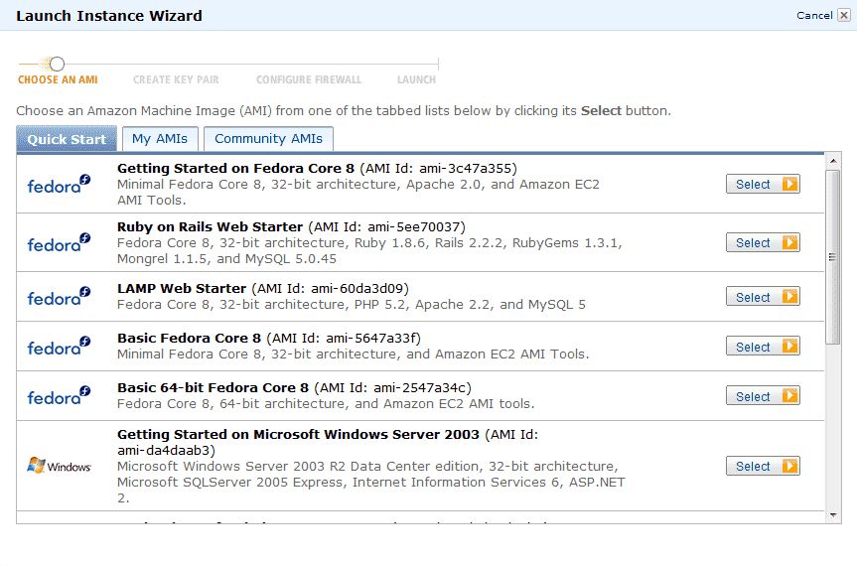Screen dimensions: 857x566
Task: Select the Basic Fedora Core 8 AMI
Action: coord(763,347)
